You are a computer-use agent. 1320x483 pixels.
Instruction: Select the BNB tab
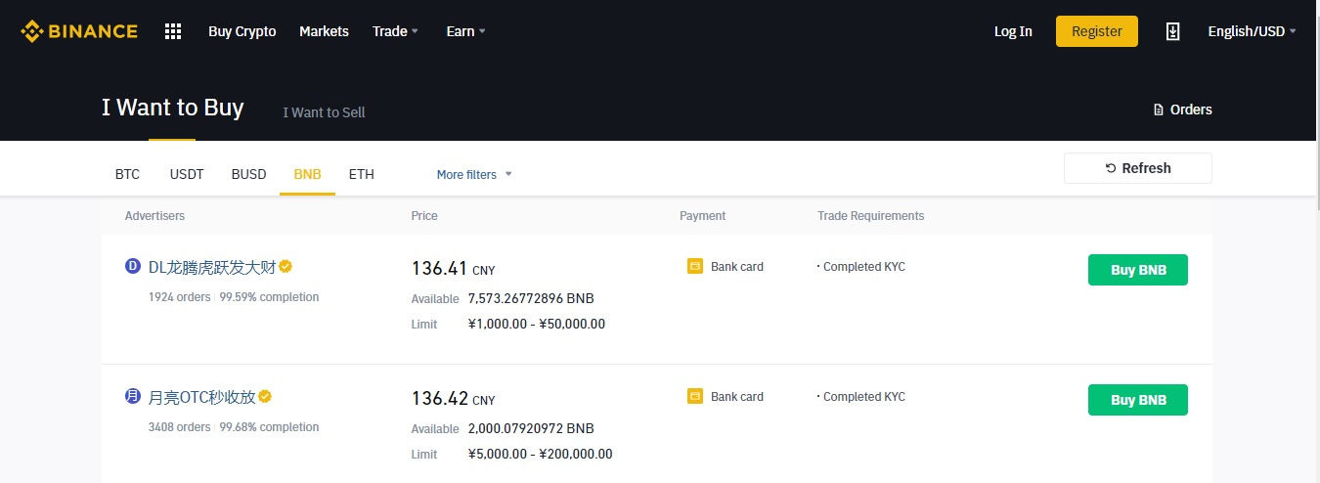pos(307,174)
